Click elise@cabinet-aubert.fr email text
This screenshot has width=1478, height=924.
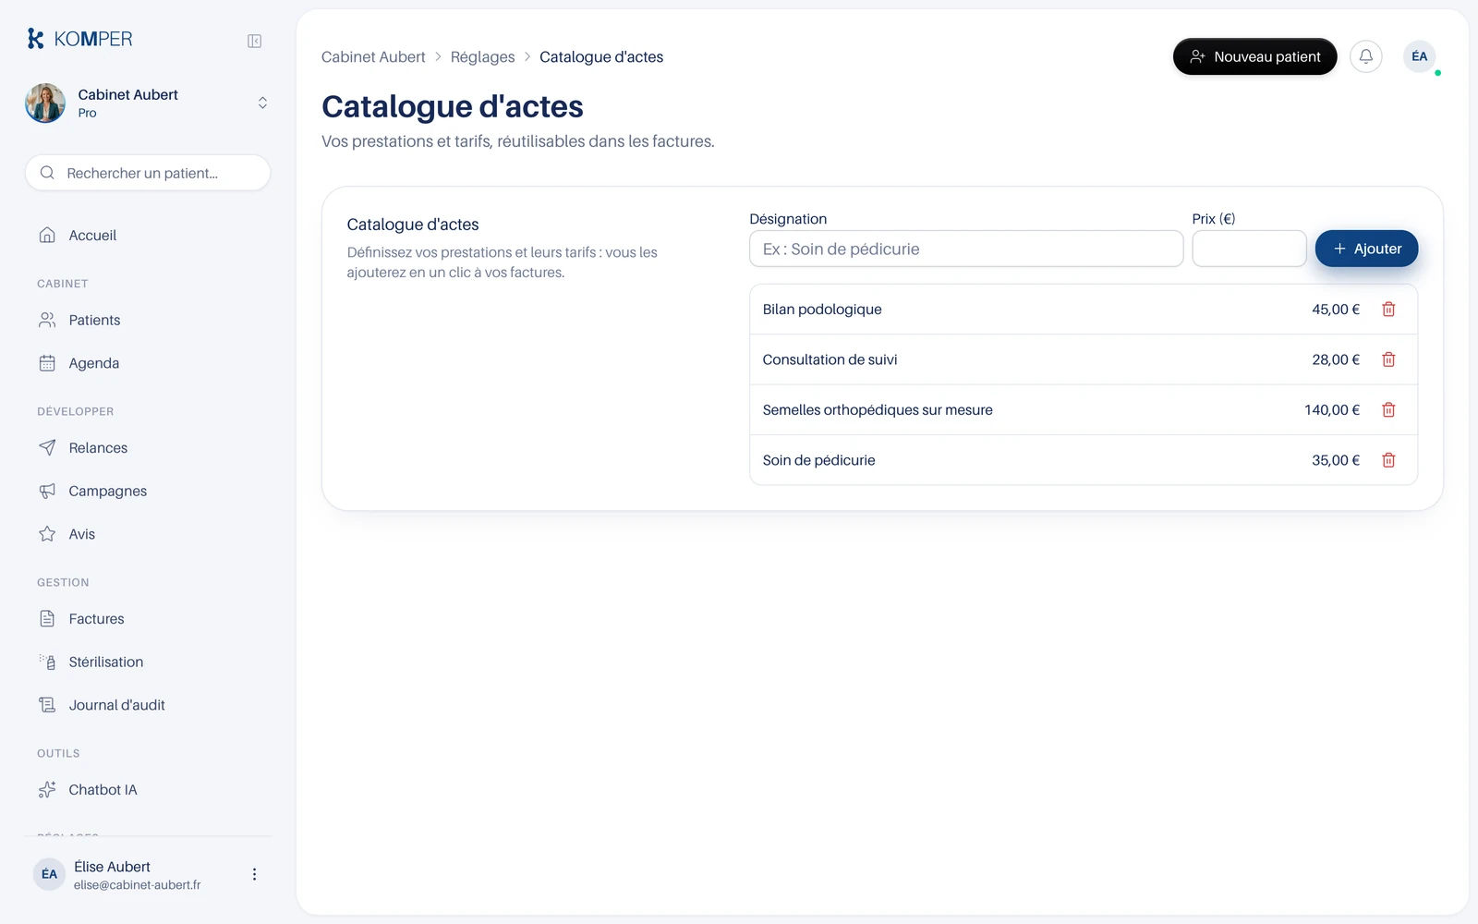pyautogui.click(x=137, y=885)
